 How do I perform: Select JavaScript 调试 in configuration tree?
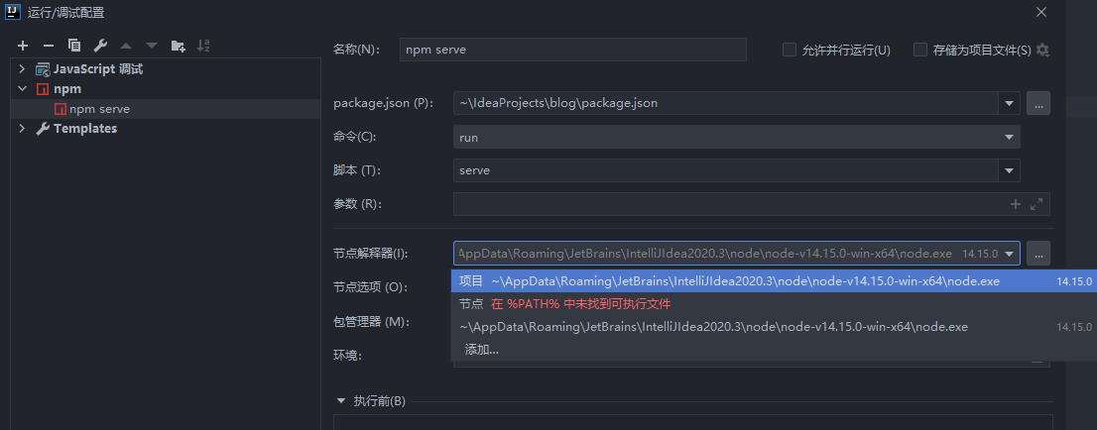click(98, 69)
